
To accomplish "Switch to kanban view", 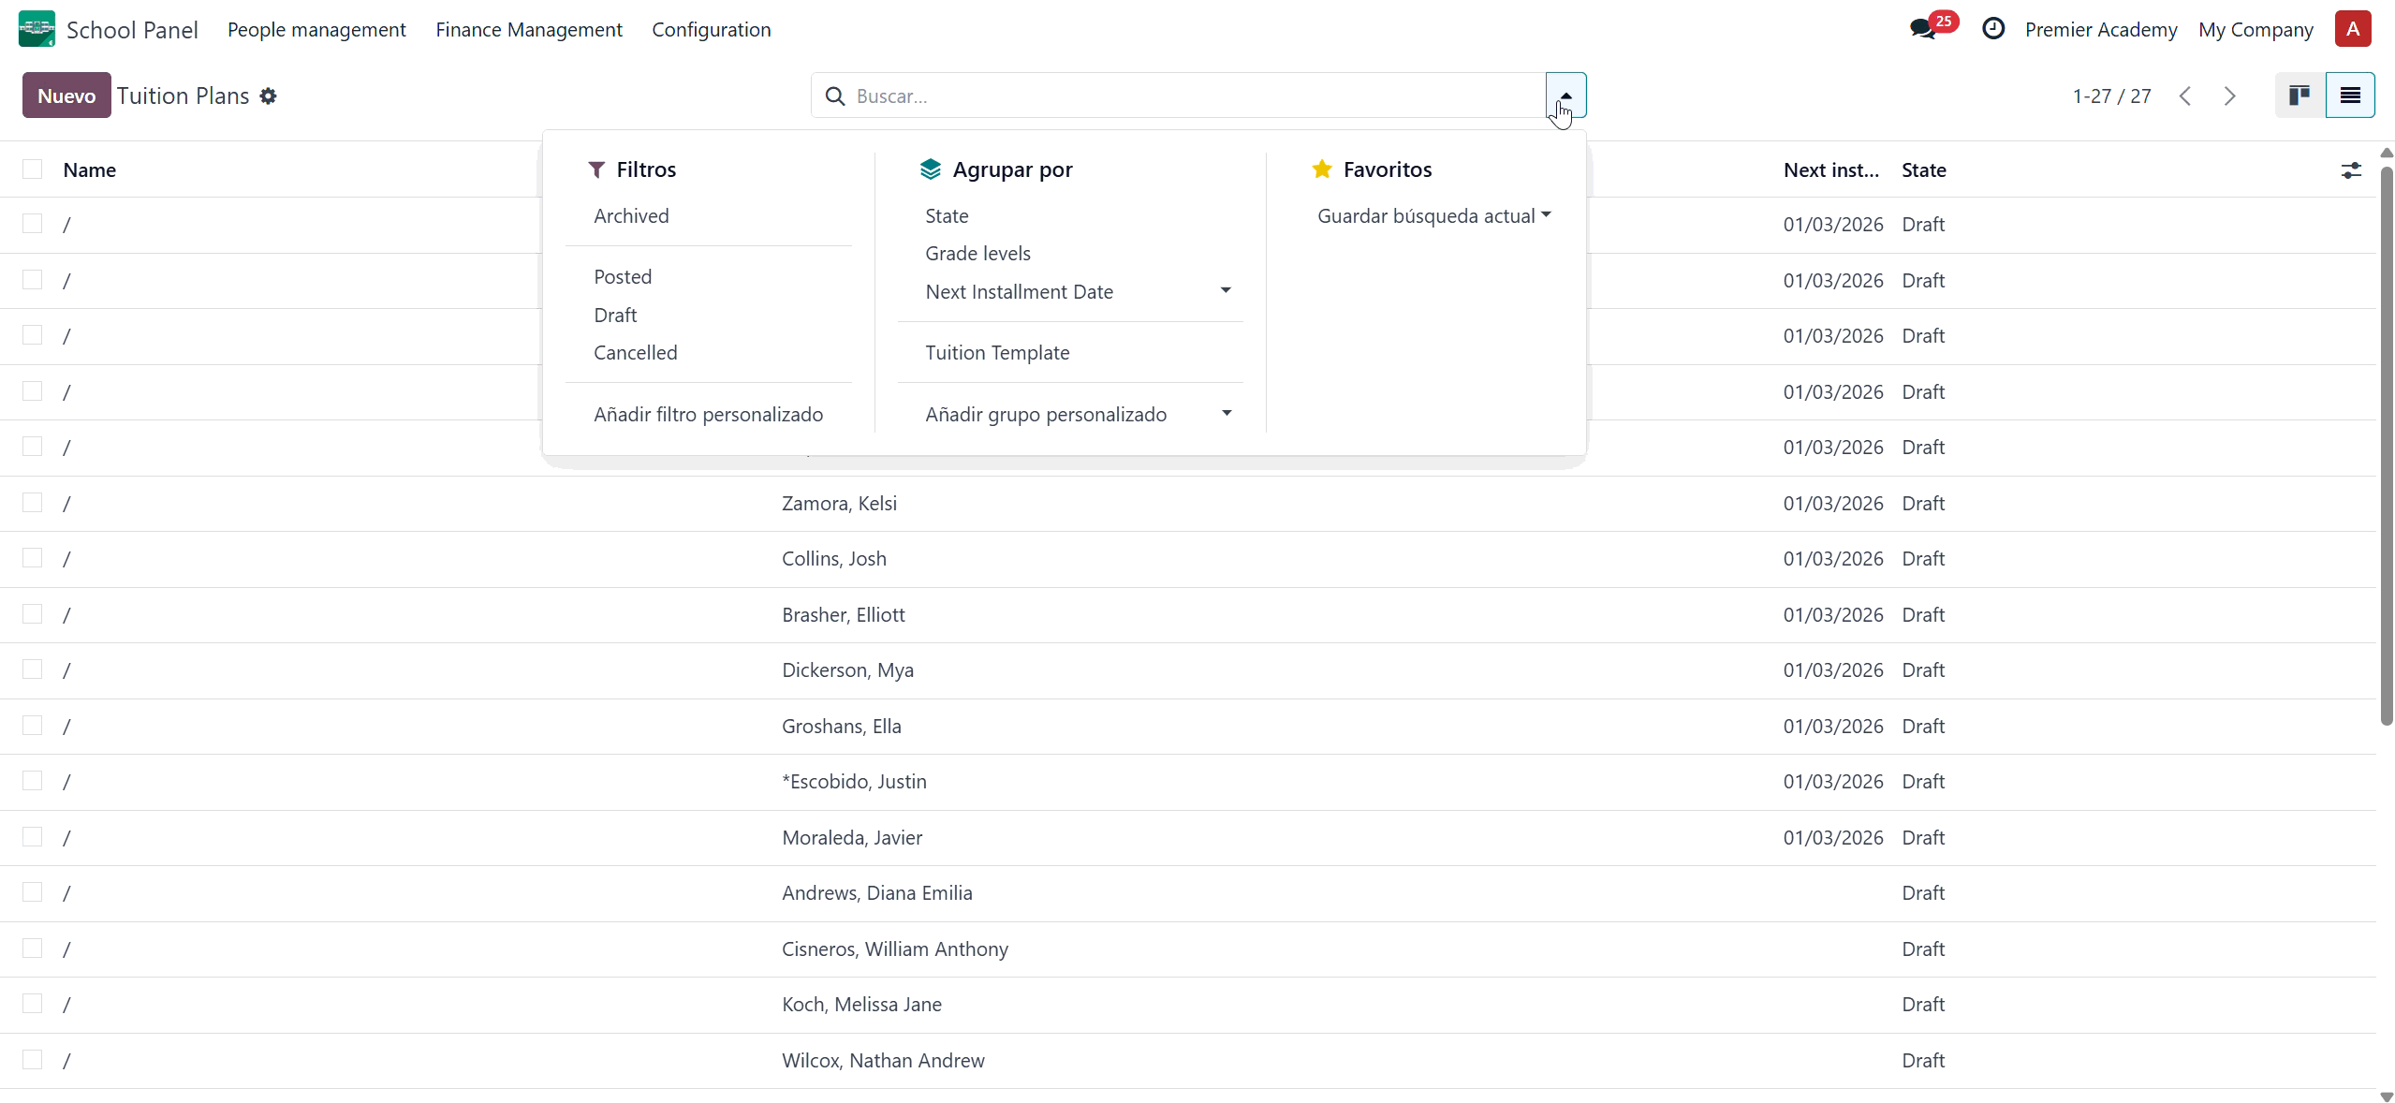I will point(2299,96).
